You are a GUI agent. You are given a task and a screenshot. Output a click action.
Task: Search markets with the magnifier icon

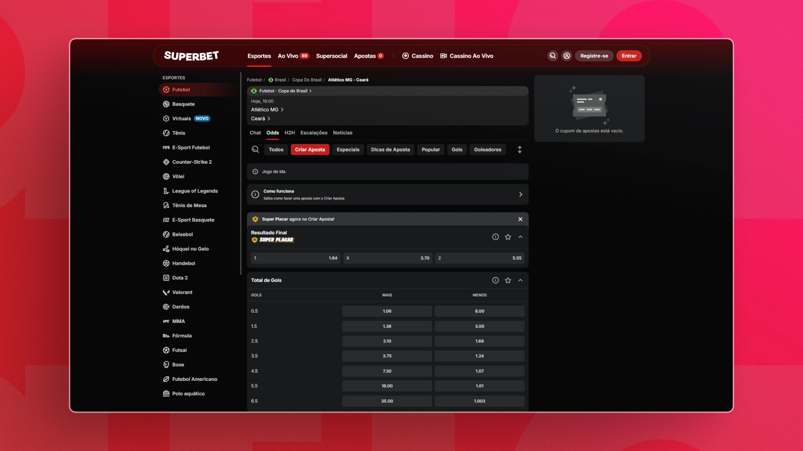point(255,149)
